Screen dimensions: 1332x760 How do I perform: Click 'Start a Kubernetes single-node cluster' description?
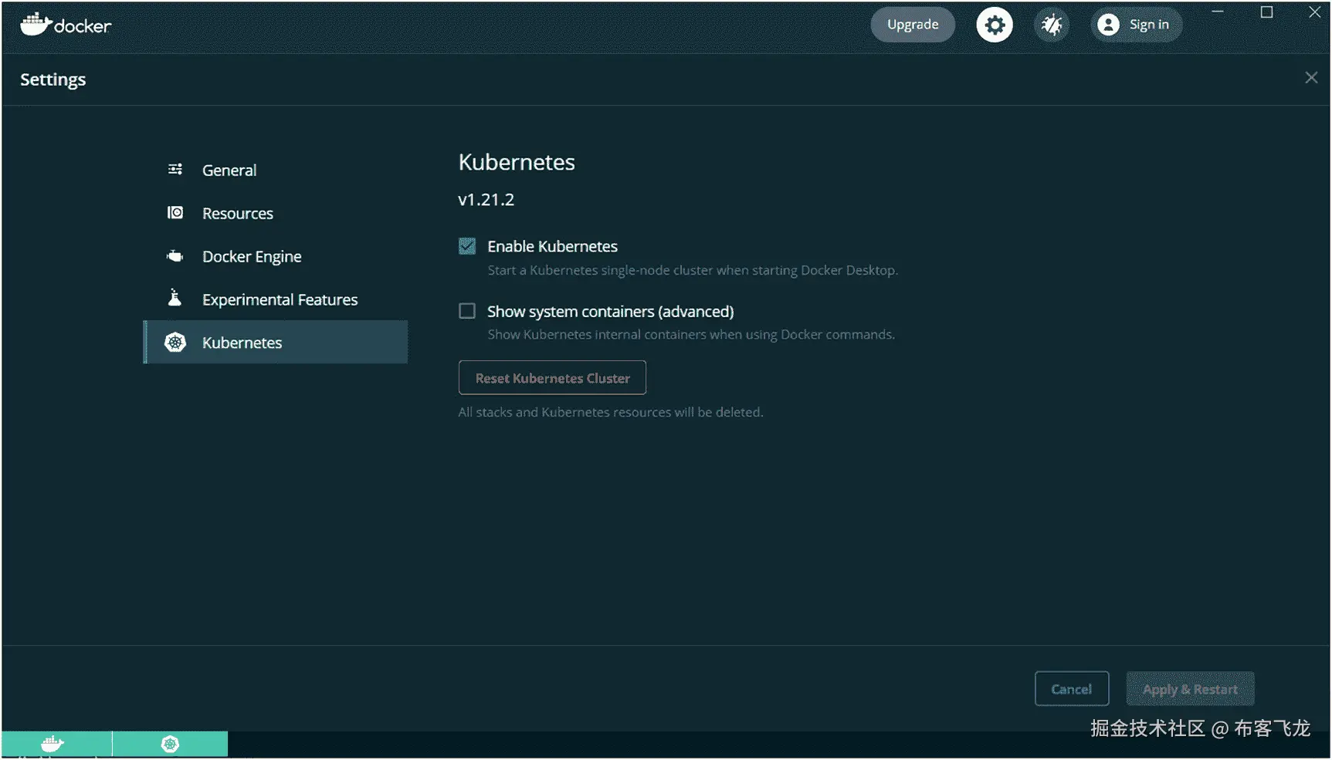point(693,270)
